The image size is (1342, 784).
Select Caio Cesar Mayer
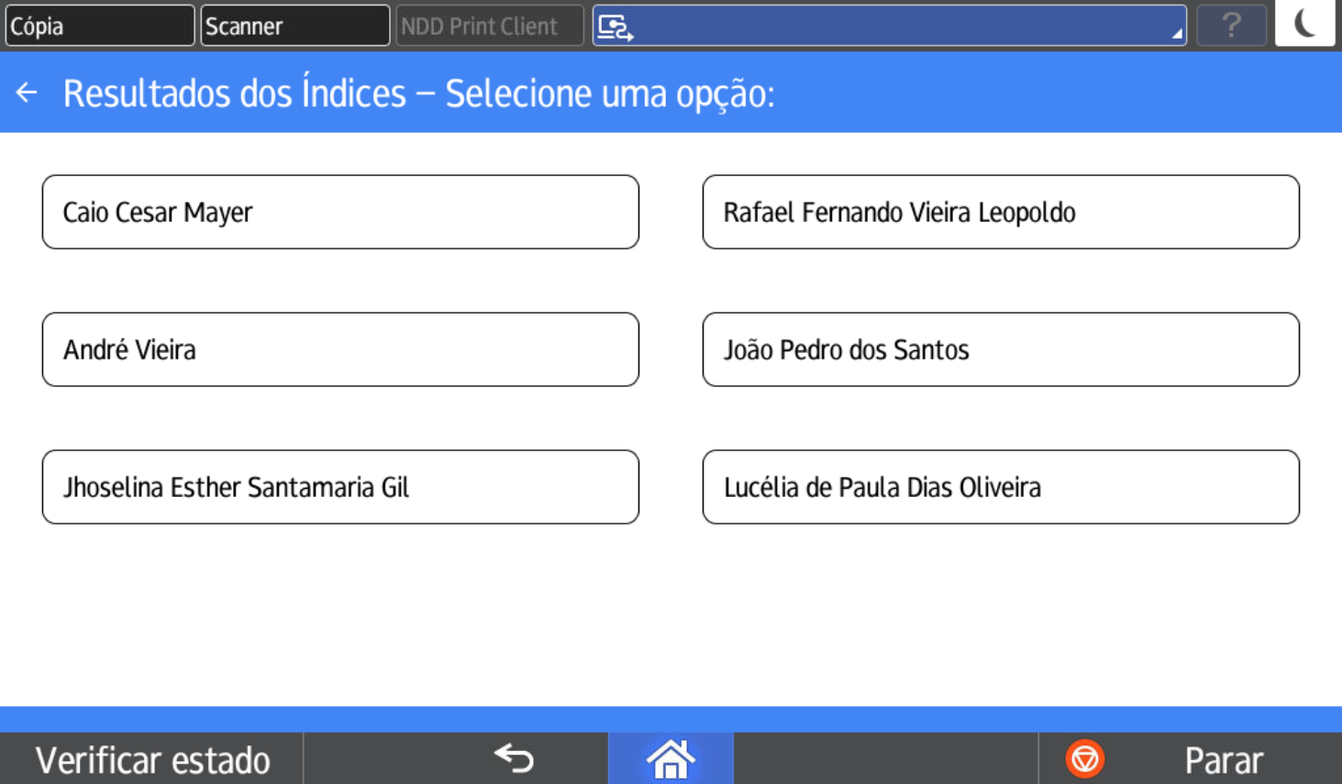(x=340, y=212)
